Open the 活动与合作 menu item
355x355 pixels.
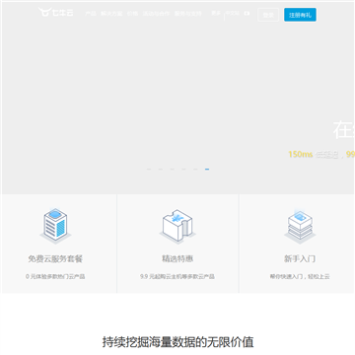(x=156, y=14)
